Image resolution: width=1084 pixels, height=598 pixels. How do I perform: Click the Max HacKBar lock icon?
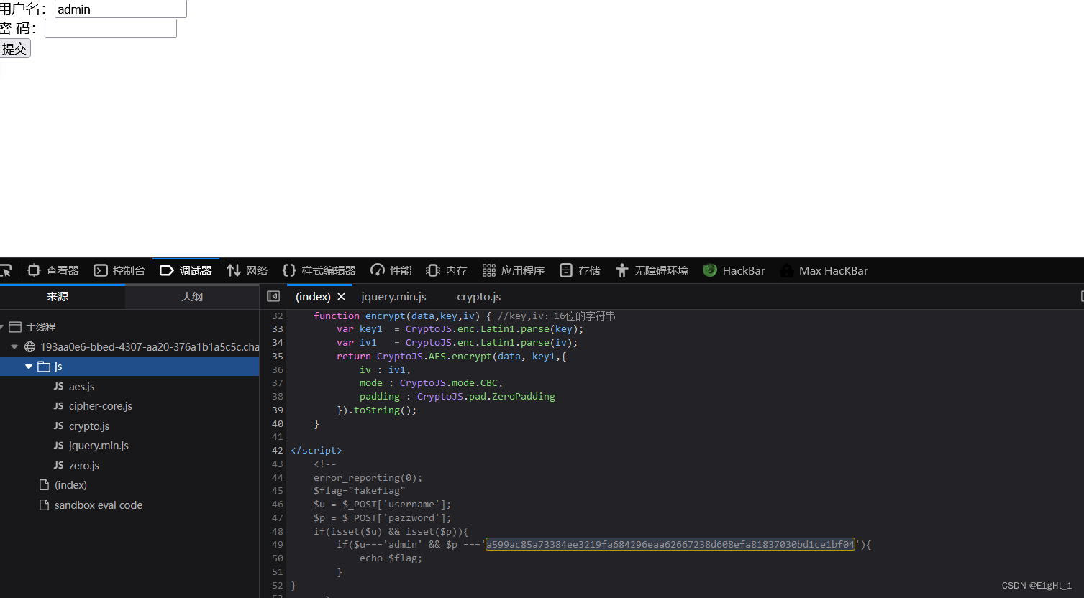787,270
